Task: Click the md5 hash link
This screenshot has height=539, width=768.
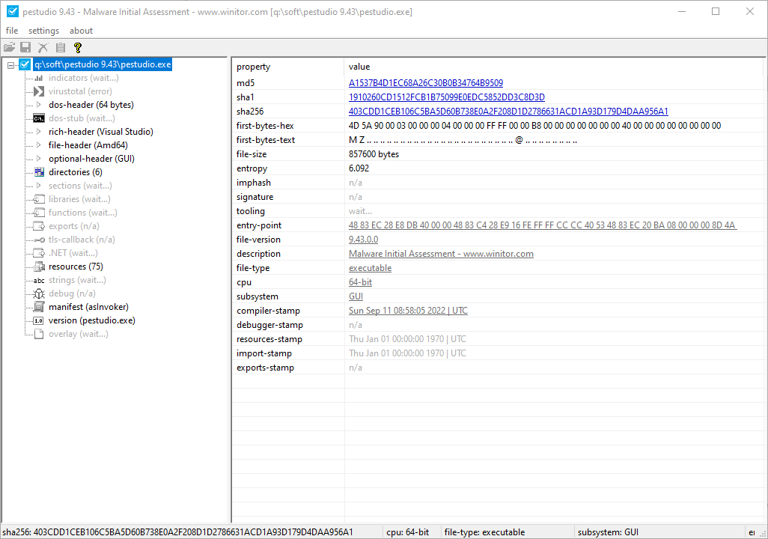Action: [425, 83]
